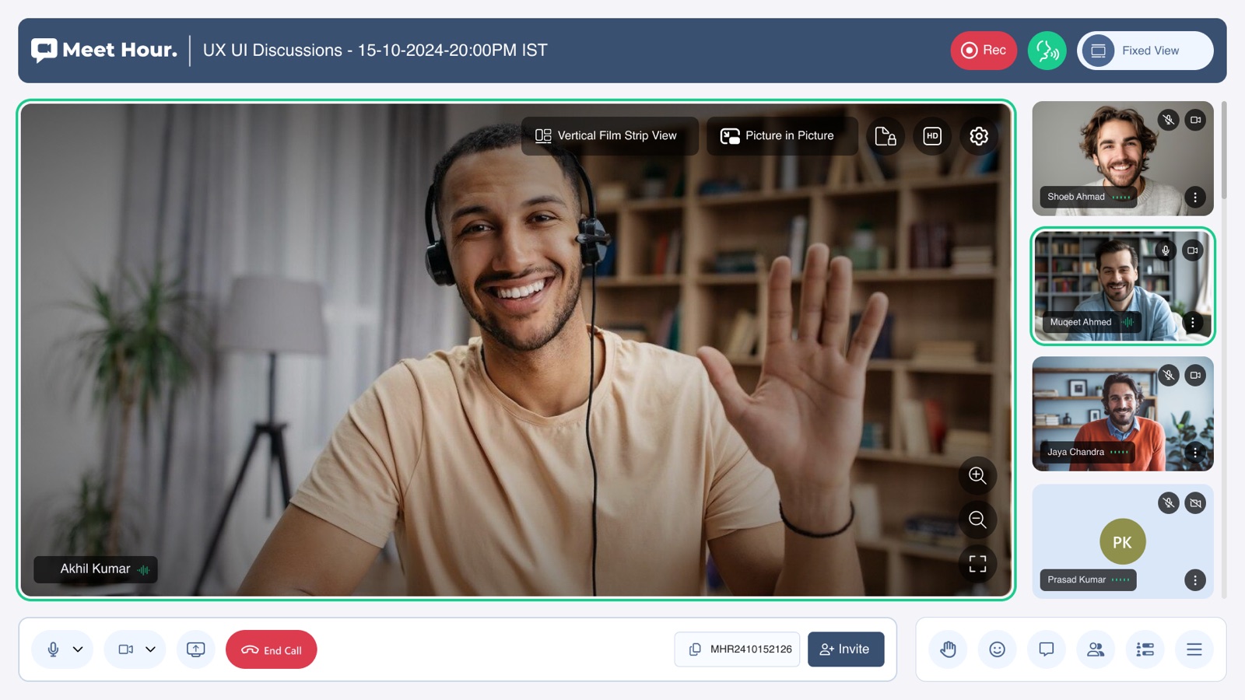Open video settings gear icon
Screen dimensions: 1245x700
(979, 136)
